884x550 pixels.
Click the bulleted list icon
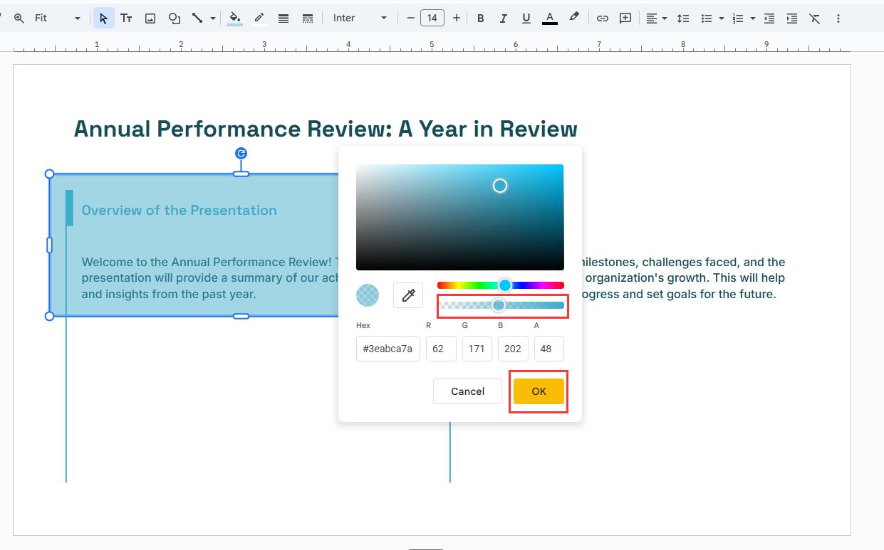point(706,18)
